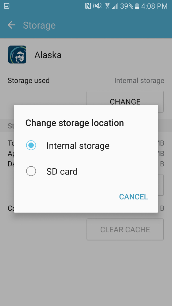
Task: Tap the NFC status icon
Action: [88, 6]
